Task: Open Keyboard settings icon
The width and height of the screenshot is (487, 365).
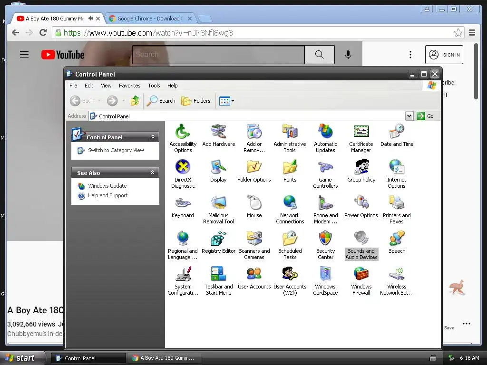Action: click(x=183, y=207)
